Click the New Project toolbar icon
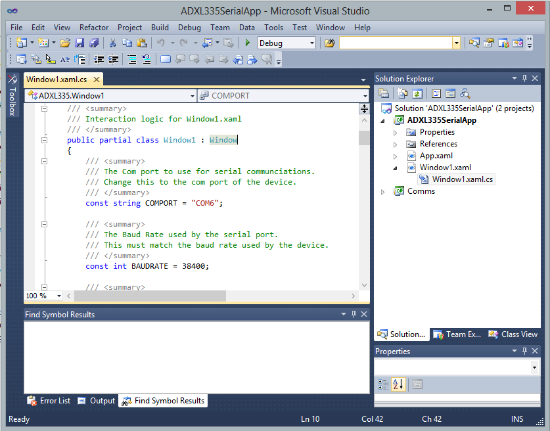The image size is (550, 431). coord(22,43)
